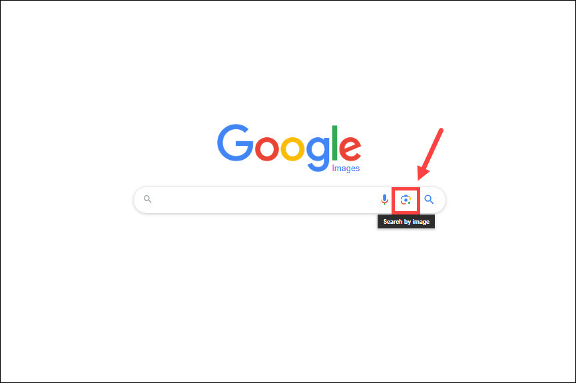This screenshot has width=576, height=383.
Task: Submit search using blue magnifier button
Action: point(429,200)
